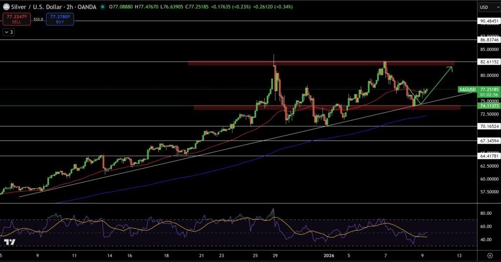Click the 29 date marker on time axis
501x262 pixels.
[275, 255]
